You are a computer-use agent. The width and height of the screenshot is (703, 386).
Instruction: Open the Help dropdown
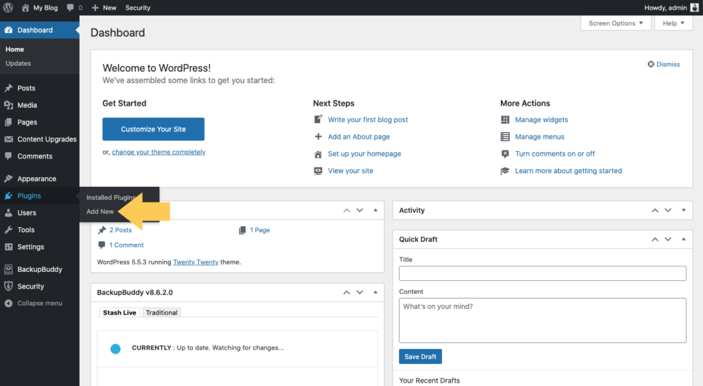click(x=673, y=23)
